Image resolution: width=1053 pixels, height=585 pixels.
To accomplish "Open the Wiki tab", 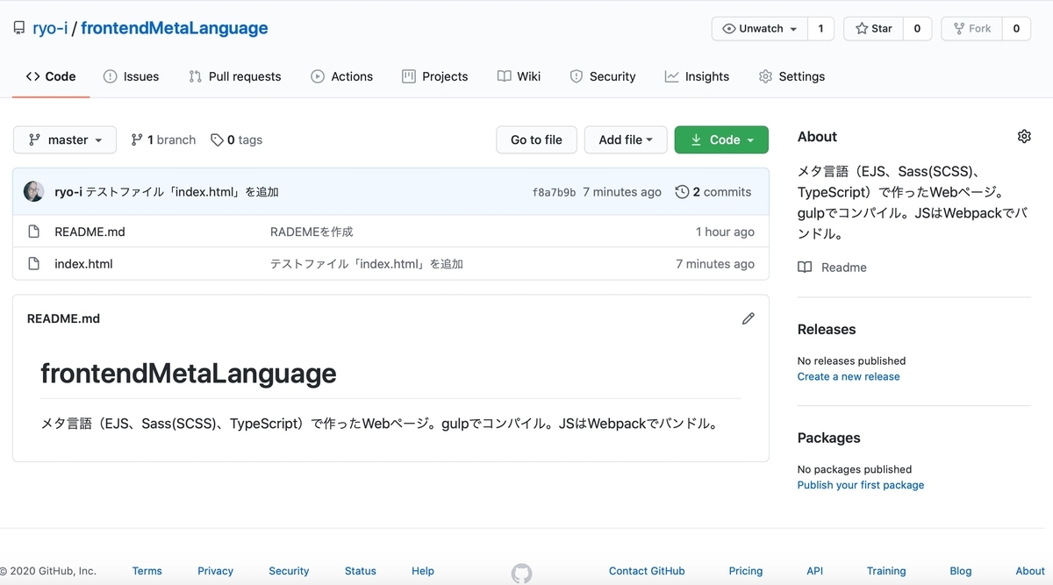I will (x=519, y=76).
